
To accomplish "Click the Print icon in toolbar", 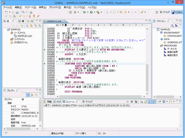I will [x=17, y=12].
